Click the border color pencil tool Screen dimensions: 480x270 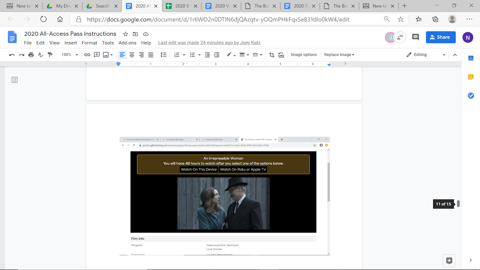point(229,55)
